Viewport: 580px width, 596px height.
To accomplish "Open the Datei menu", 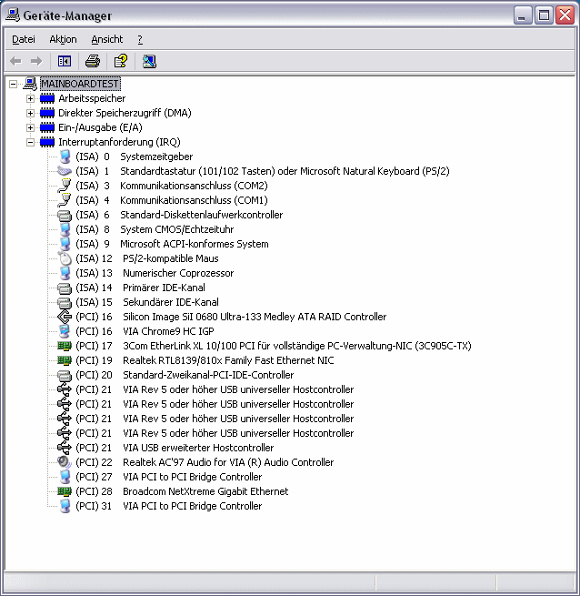I will (24, 39).
